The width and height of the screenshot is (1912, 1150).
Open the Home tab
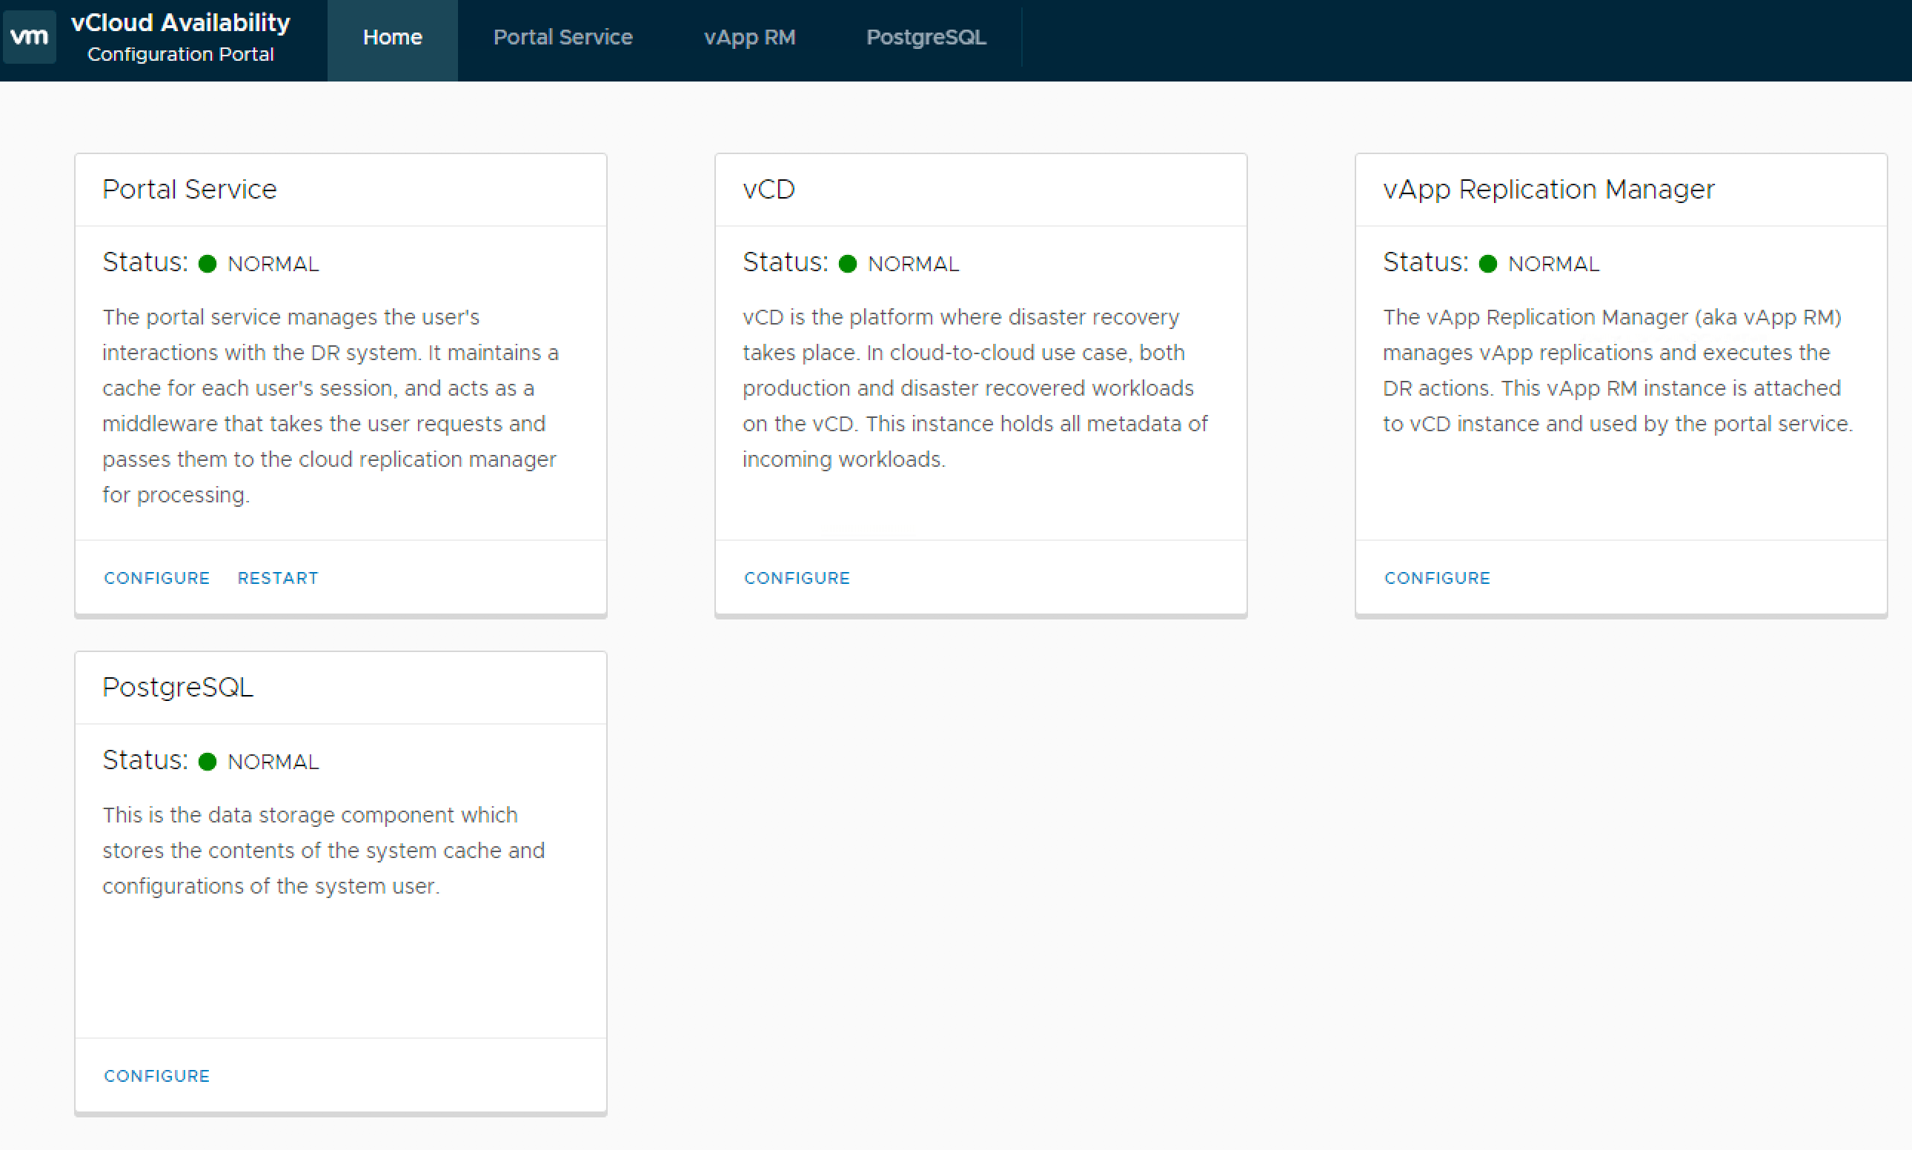[392, 37]
